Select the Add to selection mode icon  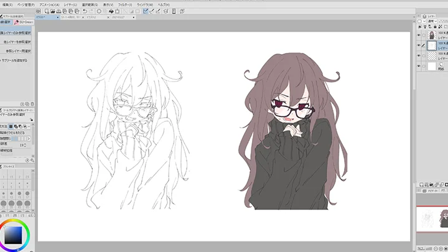pos(16,126)
